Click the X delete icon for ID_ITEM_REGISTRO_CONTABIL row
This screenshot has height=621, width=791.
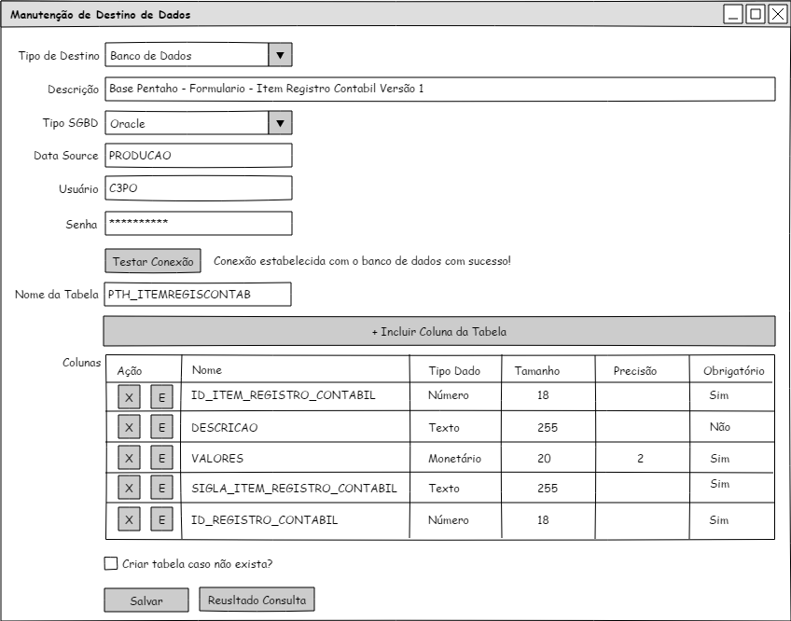pyautogui.click(x=129, y=397)
